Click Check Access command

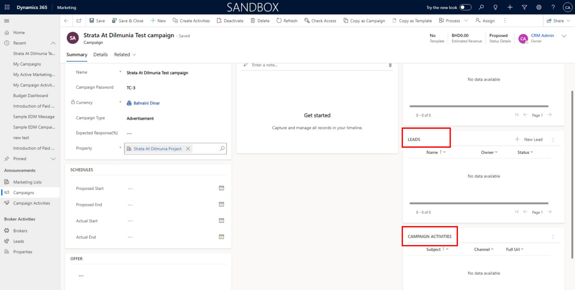point(320,21)
